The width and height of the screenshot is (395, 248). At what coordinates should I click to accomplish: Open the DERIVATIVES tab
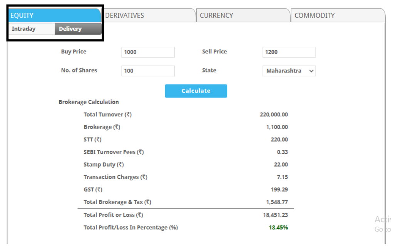click(148, 15)
